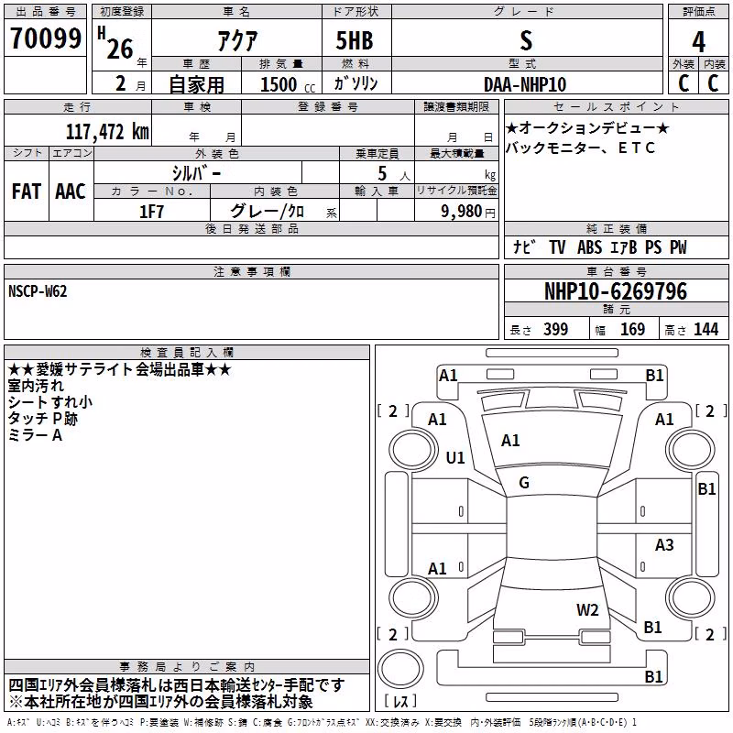Click the recycle deposit 9,980円
This screenshot has height=733, width=733.
[x=468, y=212]
